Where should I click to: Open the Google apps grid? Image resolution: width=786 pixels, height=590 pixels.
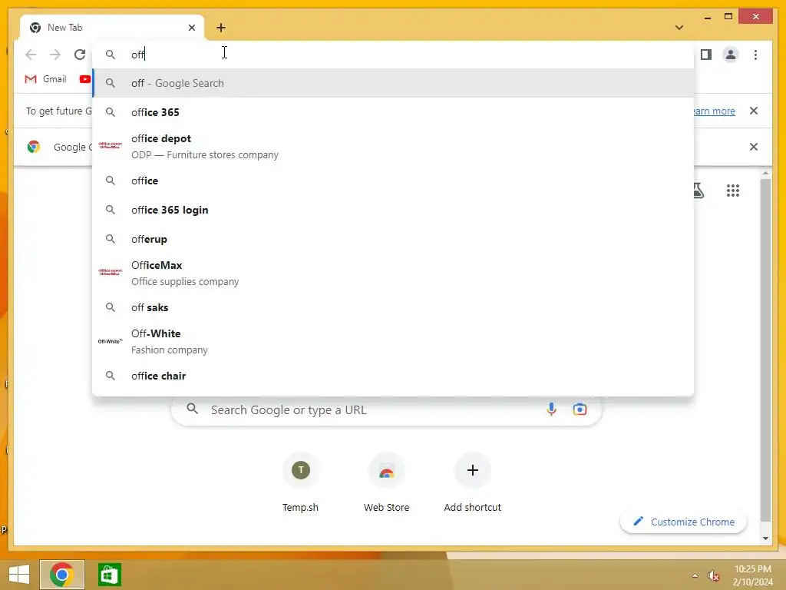[x=733, y=191]
